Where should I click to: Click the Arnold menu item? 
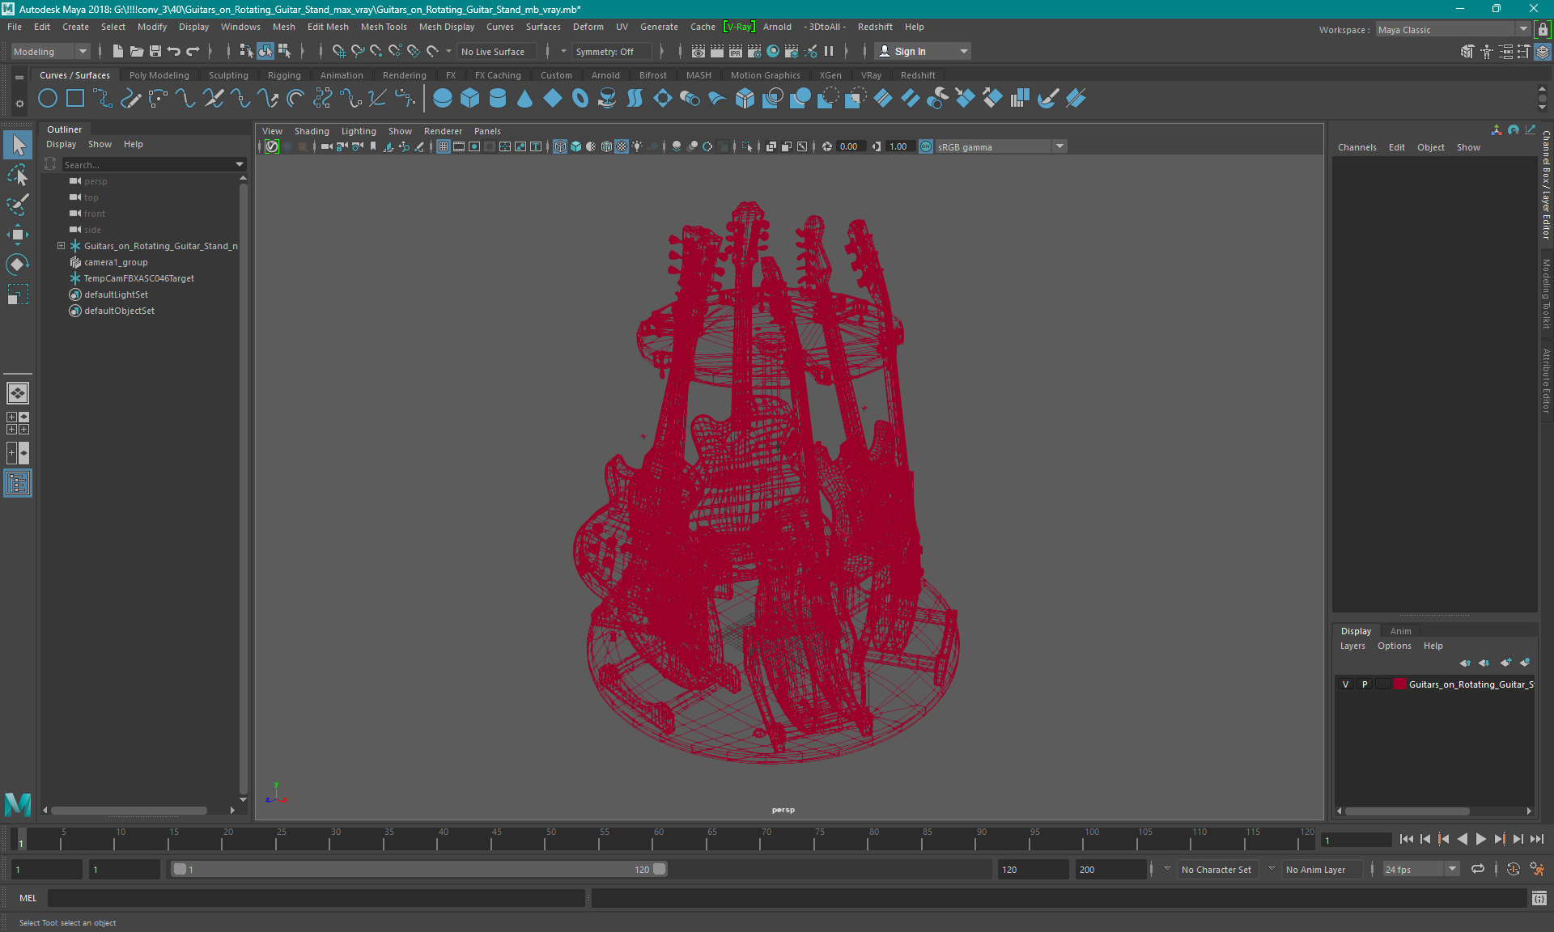coord(777,27)
